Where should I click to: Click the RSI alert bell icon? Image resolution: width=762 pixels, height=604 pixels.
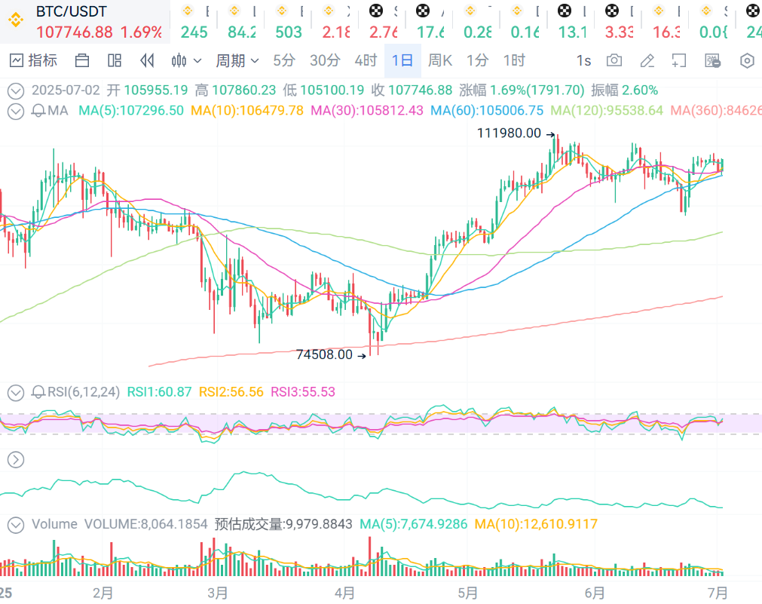point(38,392)
